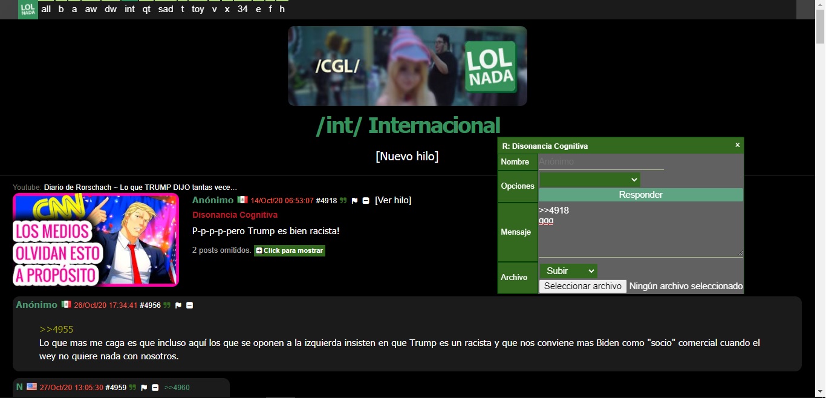The height and width of the screenshot is (398, 826).
Task: Click the quote icon on post #4956
Action: tap(166, 305)
